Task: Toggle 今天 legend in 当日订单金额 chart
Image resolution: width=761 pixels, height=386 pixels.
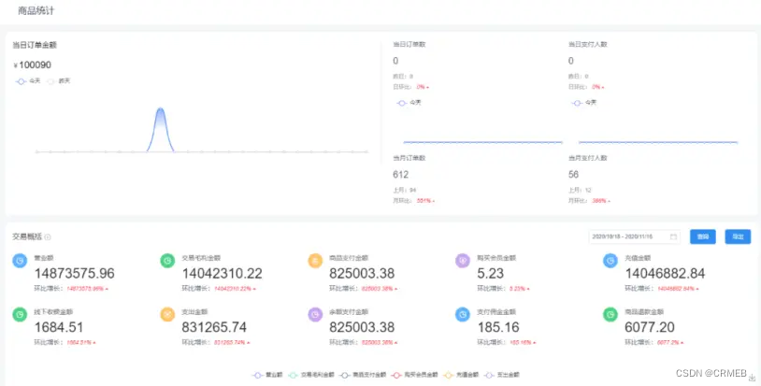Action: click(28, 81)
